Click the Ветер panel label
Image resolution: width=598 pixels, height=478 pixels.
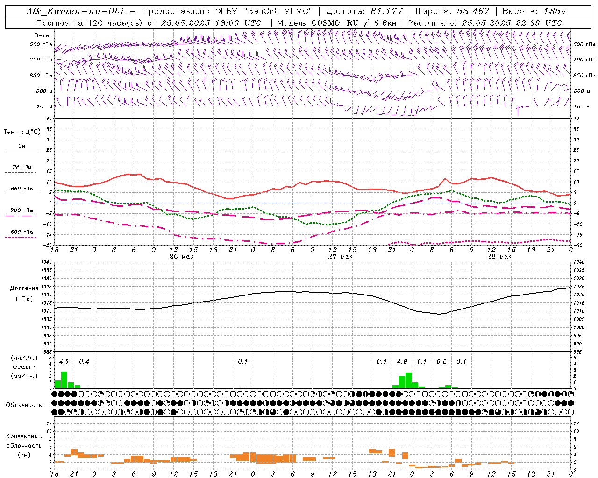click(43, 35)
